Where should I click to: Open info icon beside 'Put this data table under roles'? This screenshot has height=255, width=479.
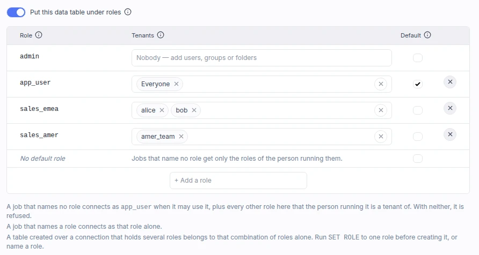point(128,12)
